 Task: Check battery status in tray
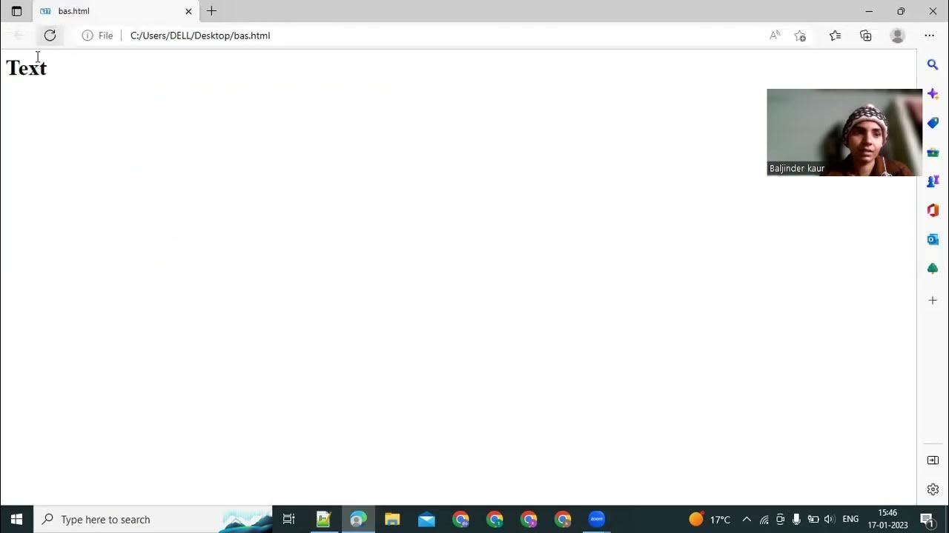pyautogui.click(x=813, y=519)
